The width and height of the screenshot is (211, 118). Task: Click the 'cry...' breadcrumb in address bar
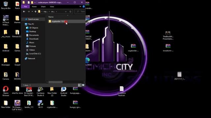tap(45, 12)
